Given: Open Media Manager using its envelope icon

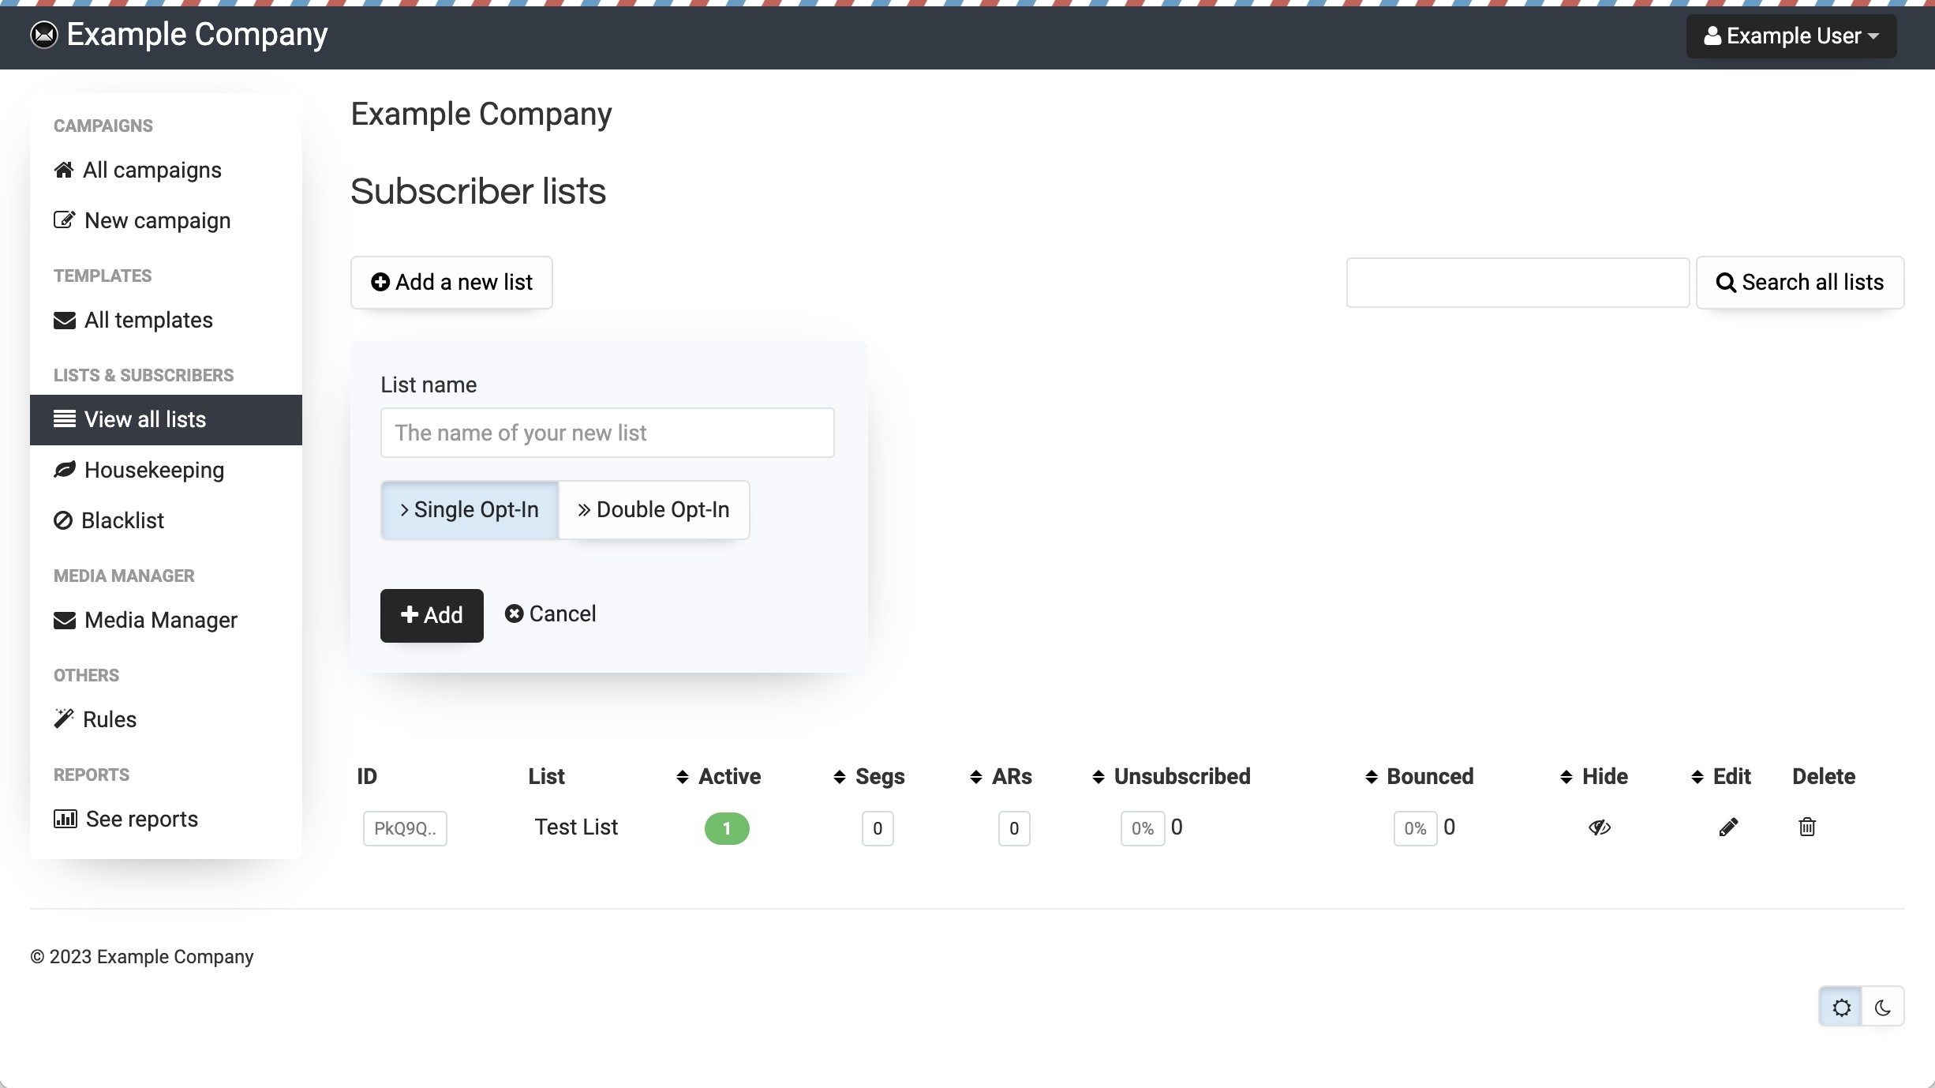Looking at the screenshot, I should 64,620.
